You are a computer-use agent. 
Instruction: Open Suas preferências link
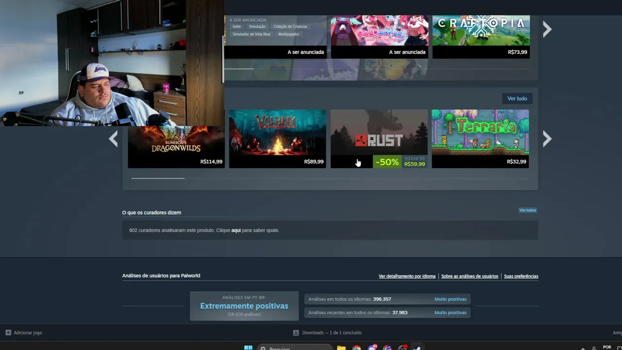521,276
